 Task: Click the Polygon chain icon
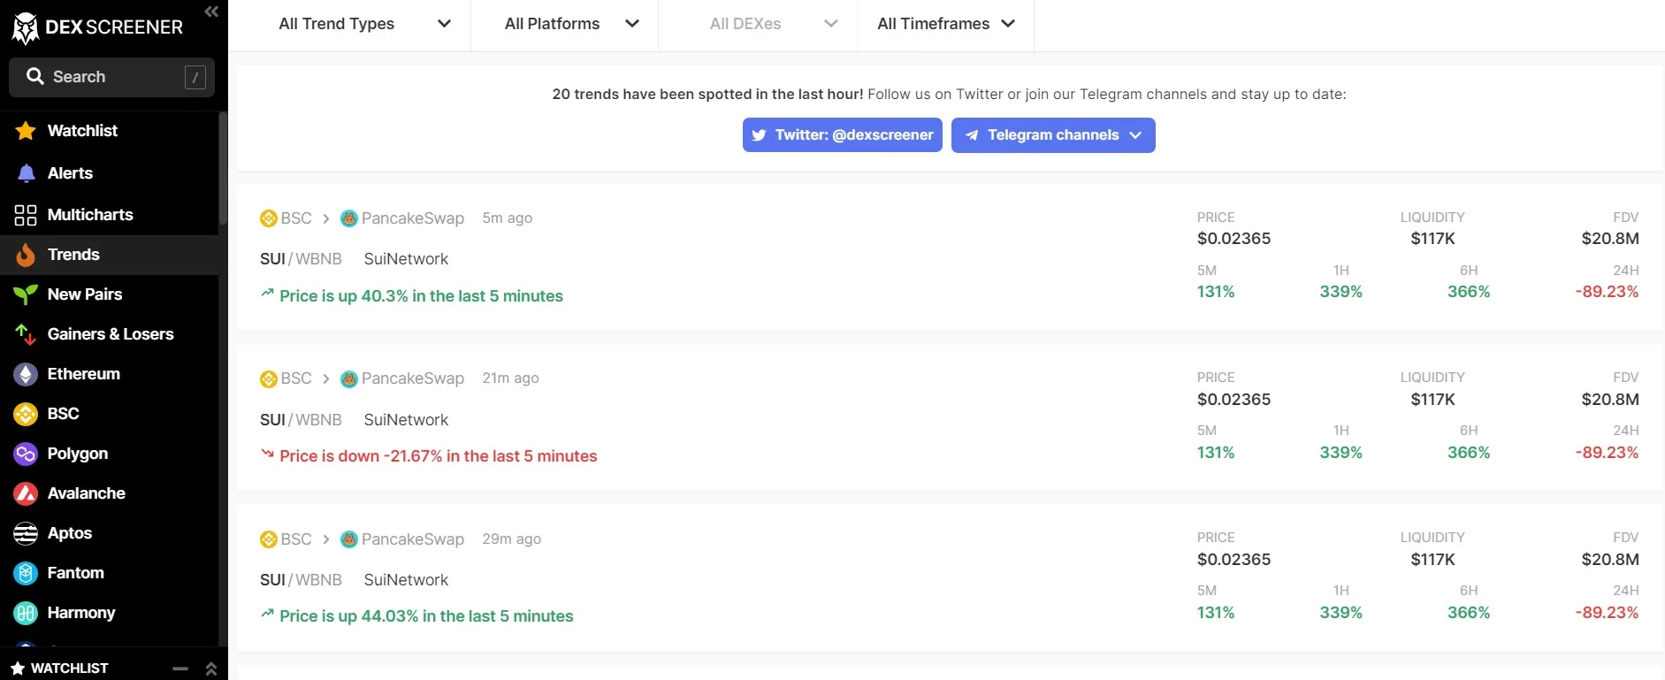pyautogui.click(x=26, y=454)
